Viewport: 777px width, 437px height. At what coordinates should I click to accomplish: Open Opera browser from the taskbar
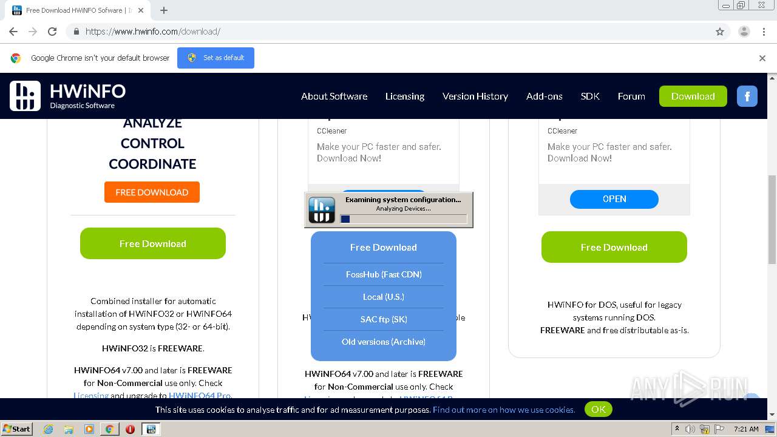(130, 429)
